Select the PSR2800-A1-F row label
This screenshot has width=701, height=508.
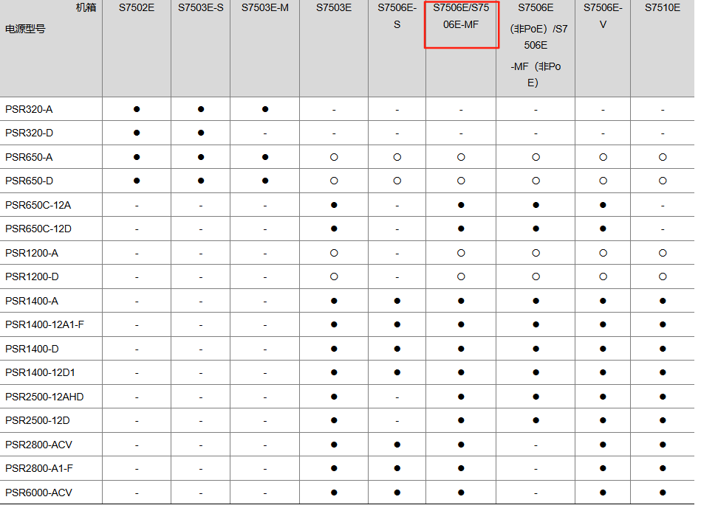[39, 468]
